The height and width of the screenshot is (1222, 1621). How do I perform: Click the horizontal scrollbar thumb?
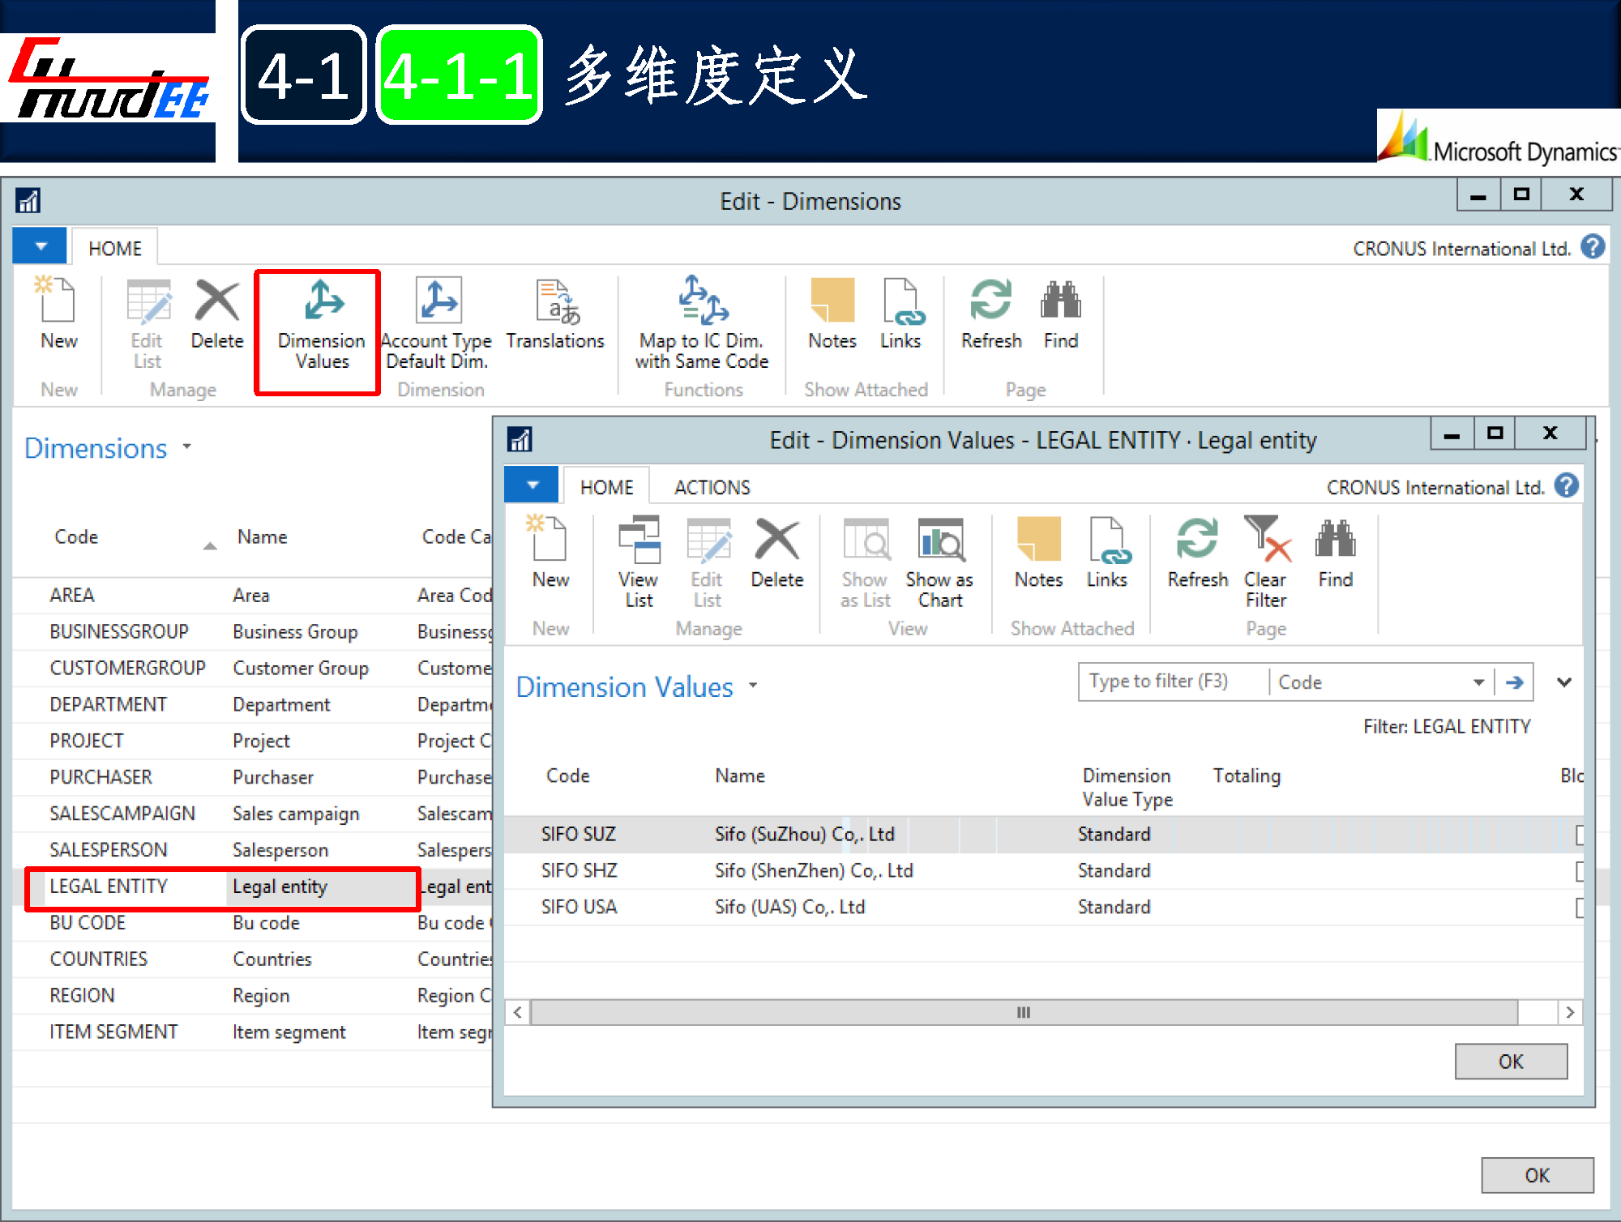click(1023, 1012)
